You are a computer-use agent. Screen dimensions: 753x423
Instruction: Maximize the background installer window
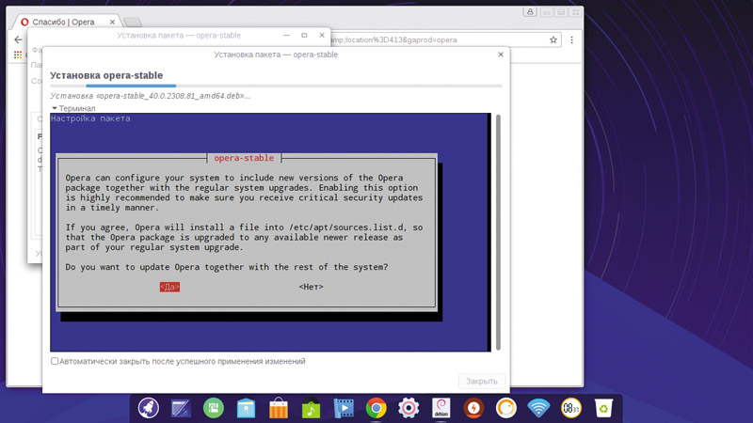pos(304,36)
